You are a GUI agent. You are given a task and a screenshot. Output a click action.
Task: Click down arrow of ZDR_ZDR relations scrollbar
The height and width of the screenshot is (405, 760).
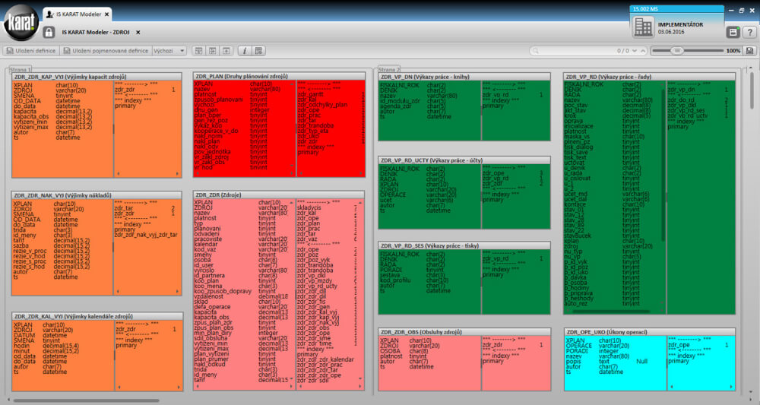click(360, 379)
